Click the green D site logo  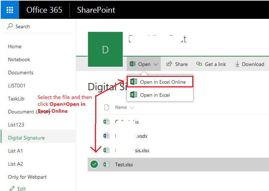(105, 49)
